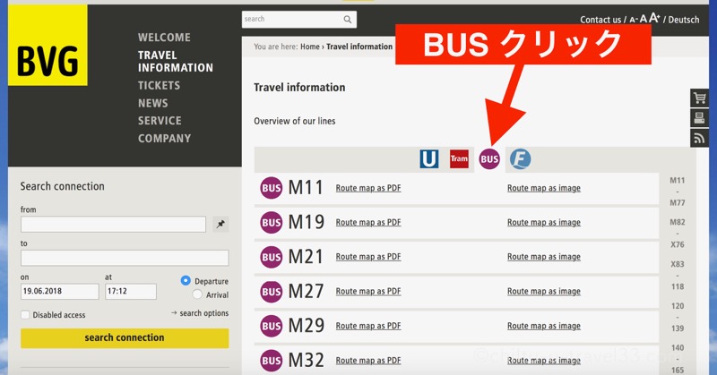
Task: Open the NEWS menu item
Action: pos(153,103)
